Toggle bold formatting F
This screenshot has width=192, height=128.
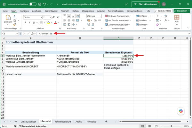click(x=25, y=23)
